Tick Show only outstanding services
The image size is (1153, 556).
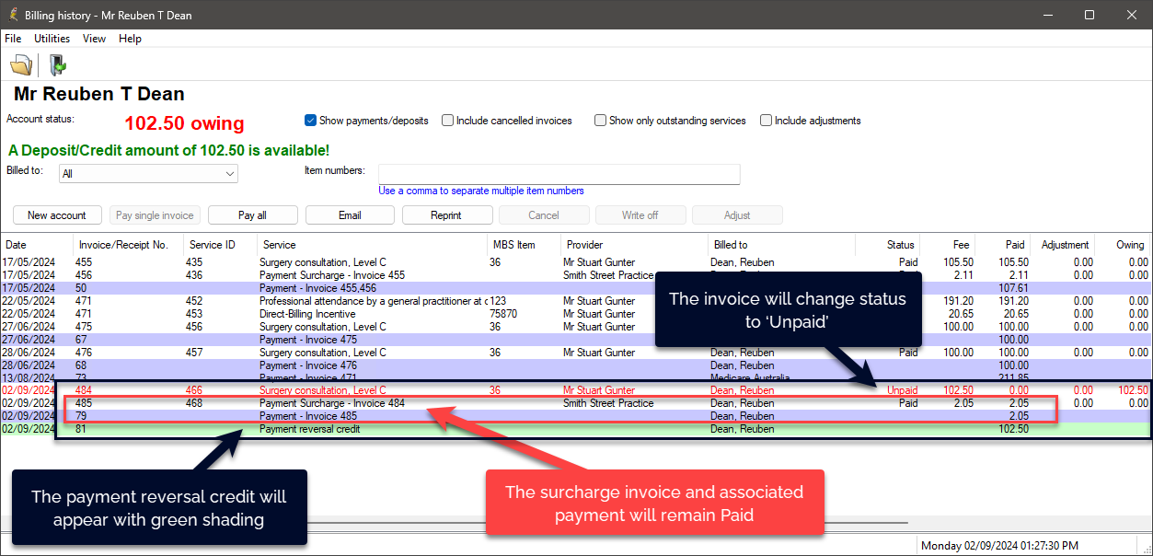pos(601,121)
